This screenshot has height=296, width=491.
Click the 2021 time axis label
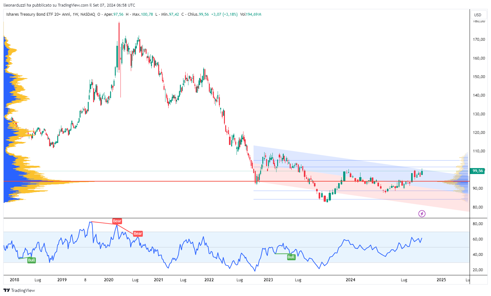coord(159,280)
